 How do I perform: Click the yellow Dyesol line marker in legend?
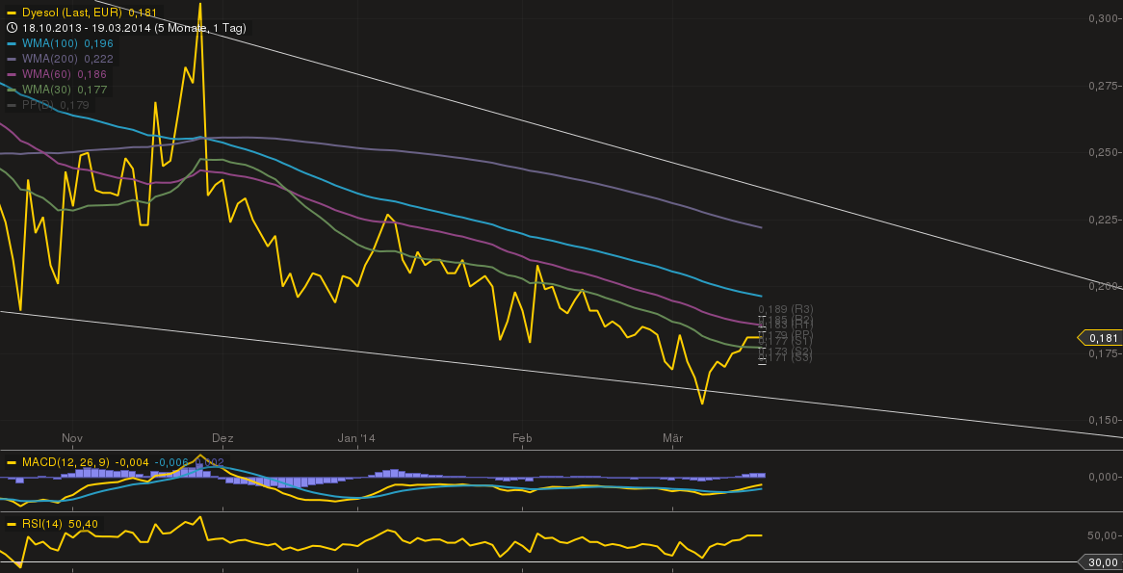tap(11, 13)
